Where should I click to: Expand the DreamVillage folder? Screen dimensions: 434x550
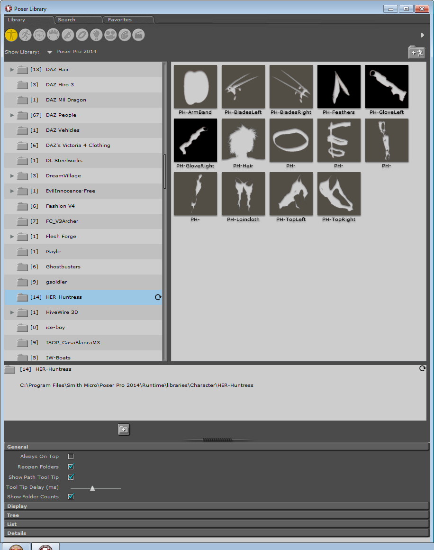[x=12, y=176]
